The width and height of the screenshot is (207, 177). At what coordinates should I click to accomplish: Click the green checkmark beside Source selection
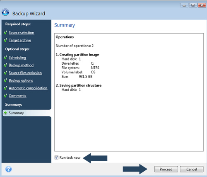pyautogui.click(x=5, y=33)
